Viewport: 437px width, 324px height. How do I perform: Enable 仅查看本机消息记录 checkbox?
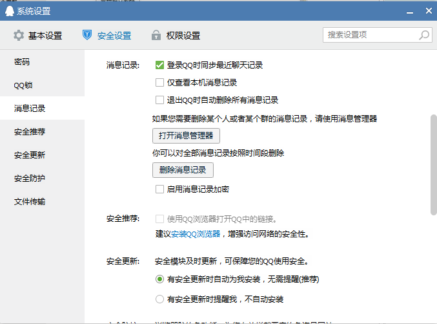coord(159,83)
